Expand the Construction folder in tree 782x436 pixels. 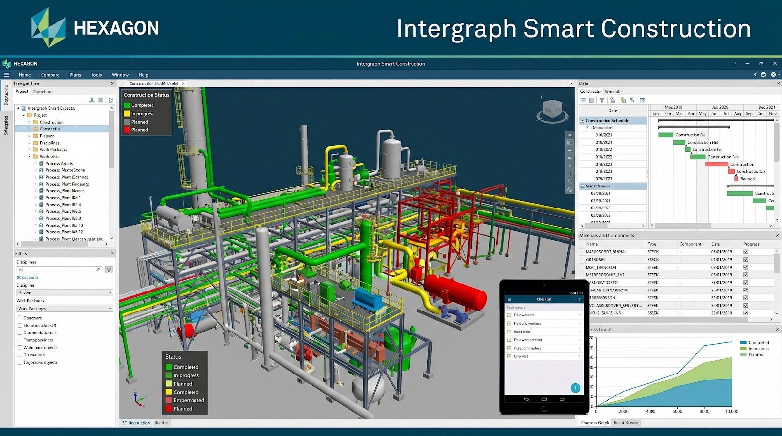tap(29, 122)
